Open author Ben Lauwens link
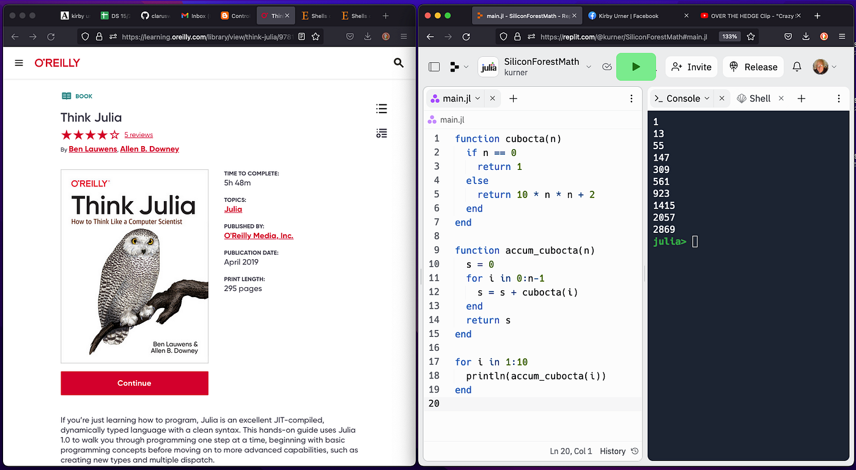856x470 pixels. (93, 149)
